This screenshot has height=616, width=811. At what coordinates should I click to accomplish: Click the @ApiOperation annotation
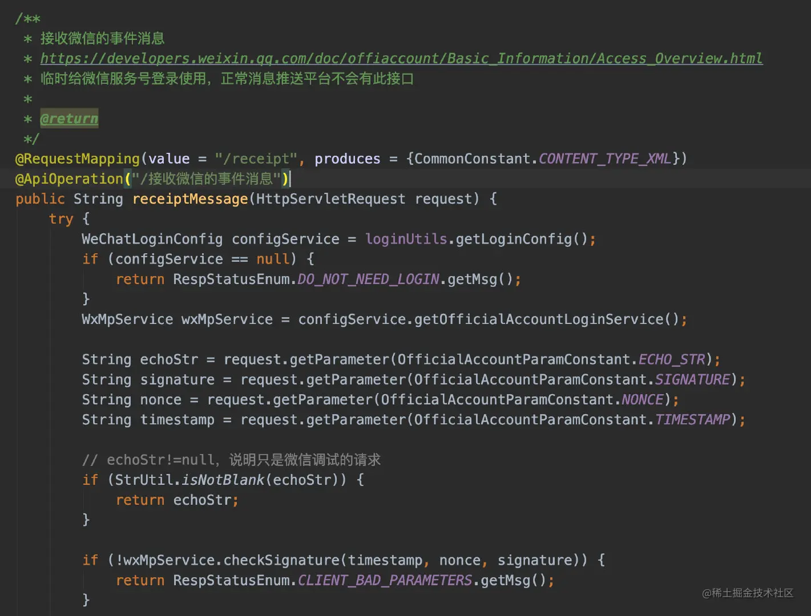tap(69, 179)
